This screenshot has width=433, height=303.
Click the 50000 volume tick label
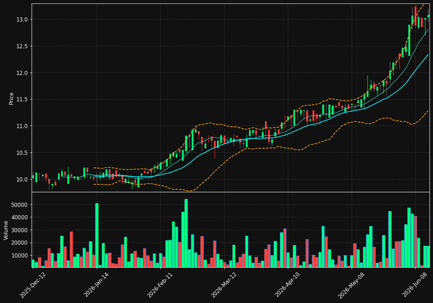20,205
